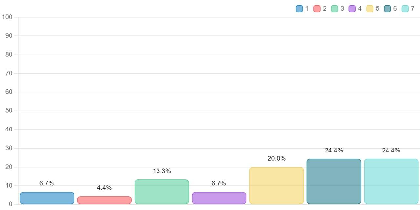Toggle series 2 red legend swatch
The width and height of the screenshot is (420, 210).
317,9
